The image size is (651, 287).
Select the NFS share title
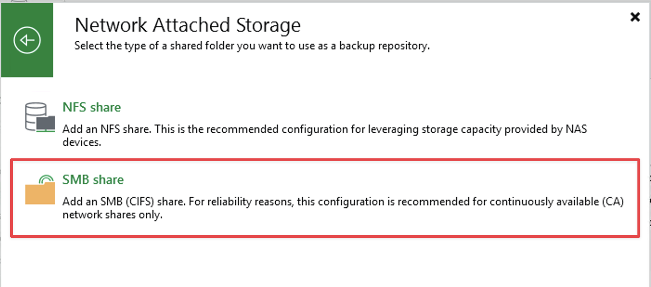[91, 107]
